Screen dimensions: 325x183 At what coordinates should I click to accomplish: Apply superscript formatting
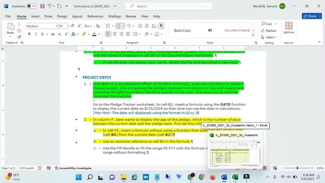coord(67,34)
